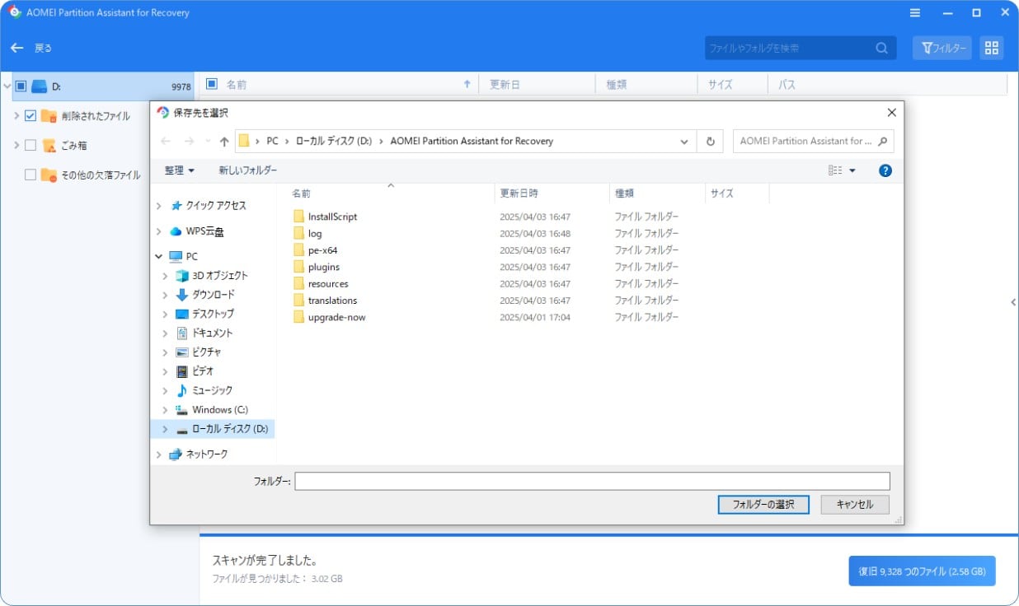1019x606 pixels.
Task: Select the log folder icon
Action: tap(299, 233)
